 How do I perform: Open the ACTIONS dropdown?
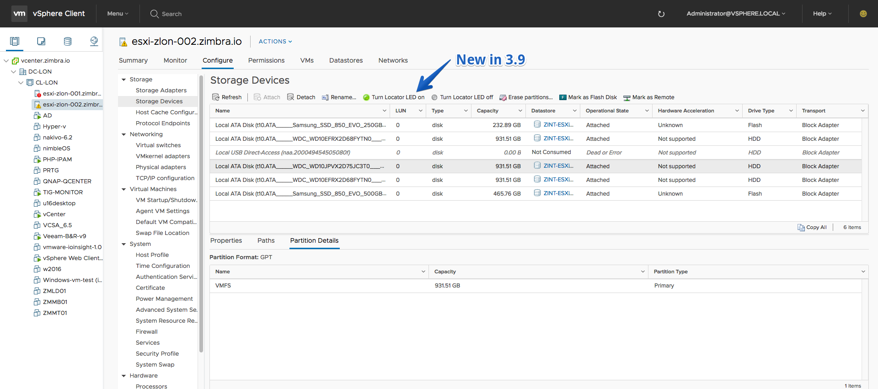click(x=275, y=41)
